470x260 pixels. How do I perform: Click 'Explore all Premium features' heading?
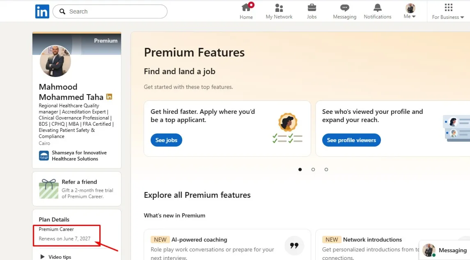[x=197, y=195]
